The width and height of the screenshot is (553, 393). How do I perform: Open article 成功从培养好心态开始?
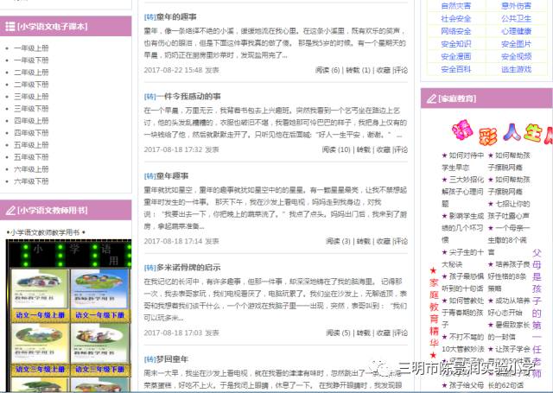(509, 307)
